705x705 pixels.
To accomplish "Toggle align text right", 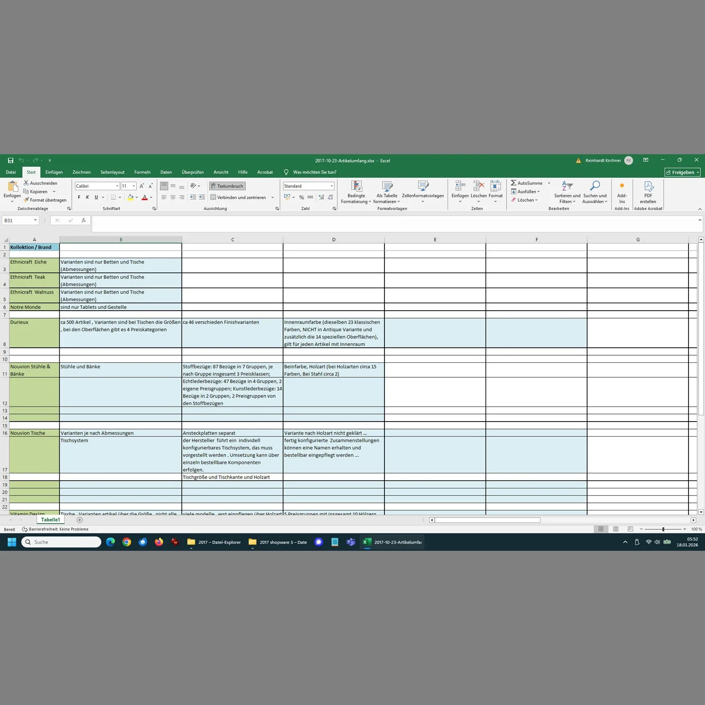I will coord(182,197).
